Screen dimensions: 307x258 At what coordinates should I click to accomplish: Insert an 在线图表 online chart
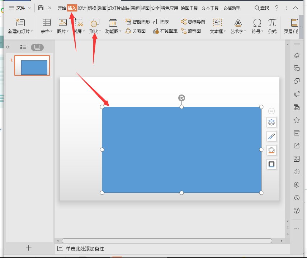tap(165, 31)
